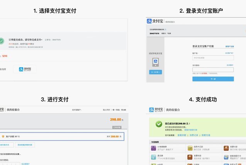Click the view balance link in step 4
The width and height of the screenshot is (246, 165).
point(182,135)
